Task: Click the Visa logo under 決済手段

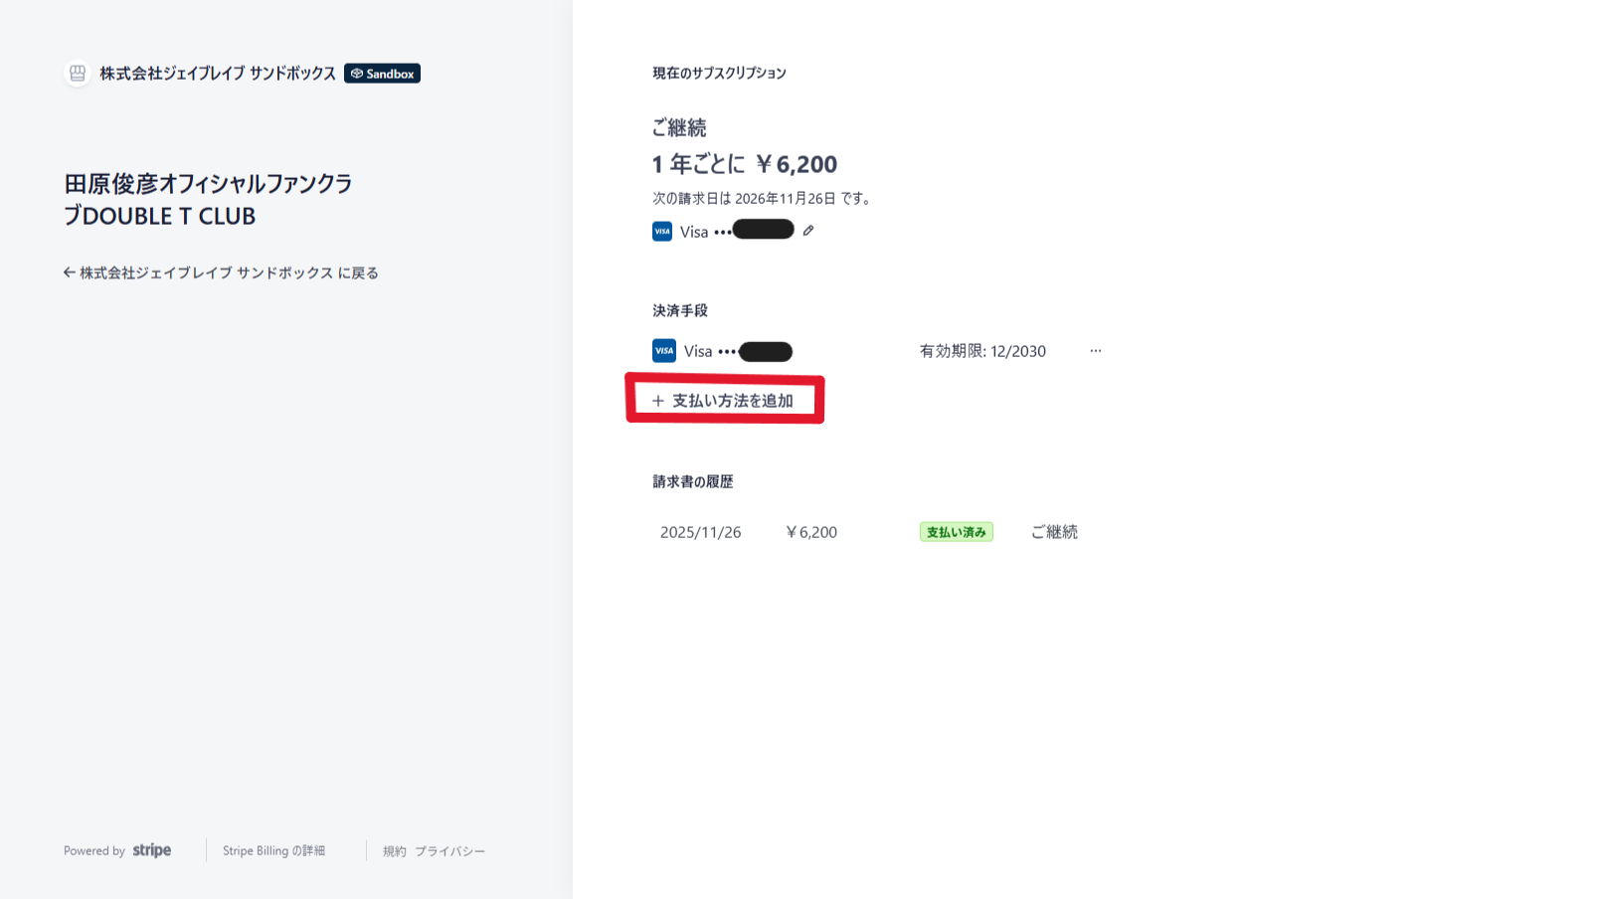Action: point(664,351)
